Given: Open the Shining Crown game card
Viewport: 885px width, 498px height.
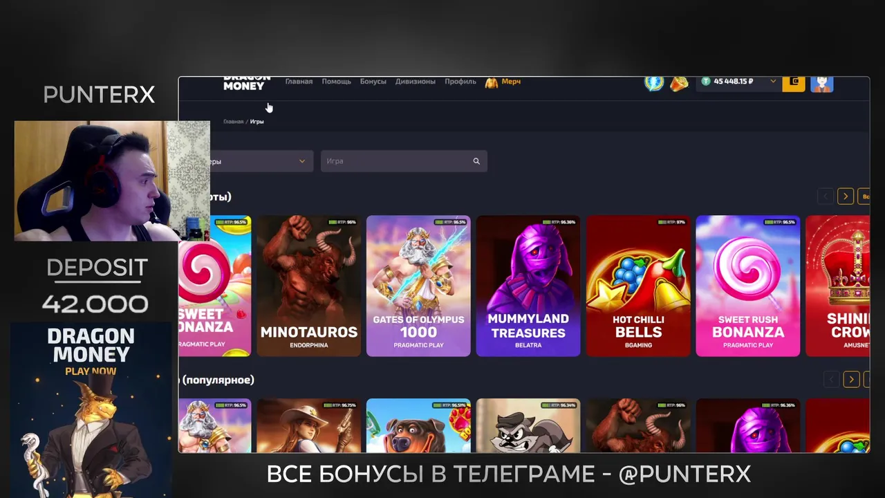Looking at the screenshot, I should (838, 286).
